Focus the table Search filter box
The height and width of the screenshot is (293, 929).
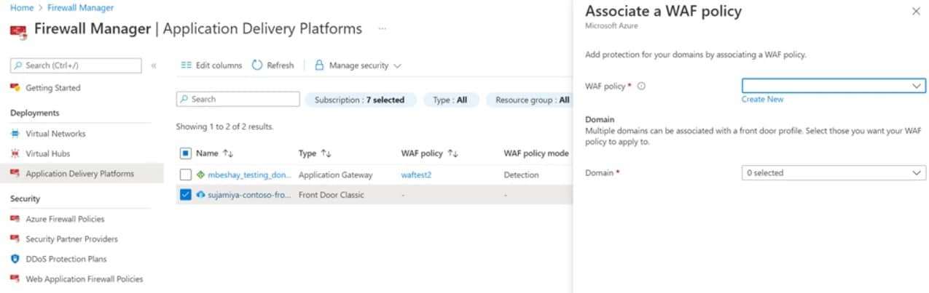point(238,99)
